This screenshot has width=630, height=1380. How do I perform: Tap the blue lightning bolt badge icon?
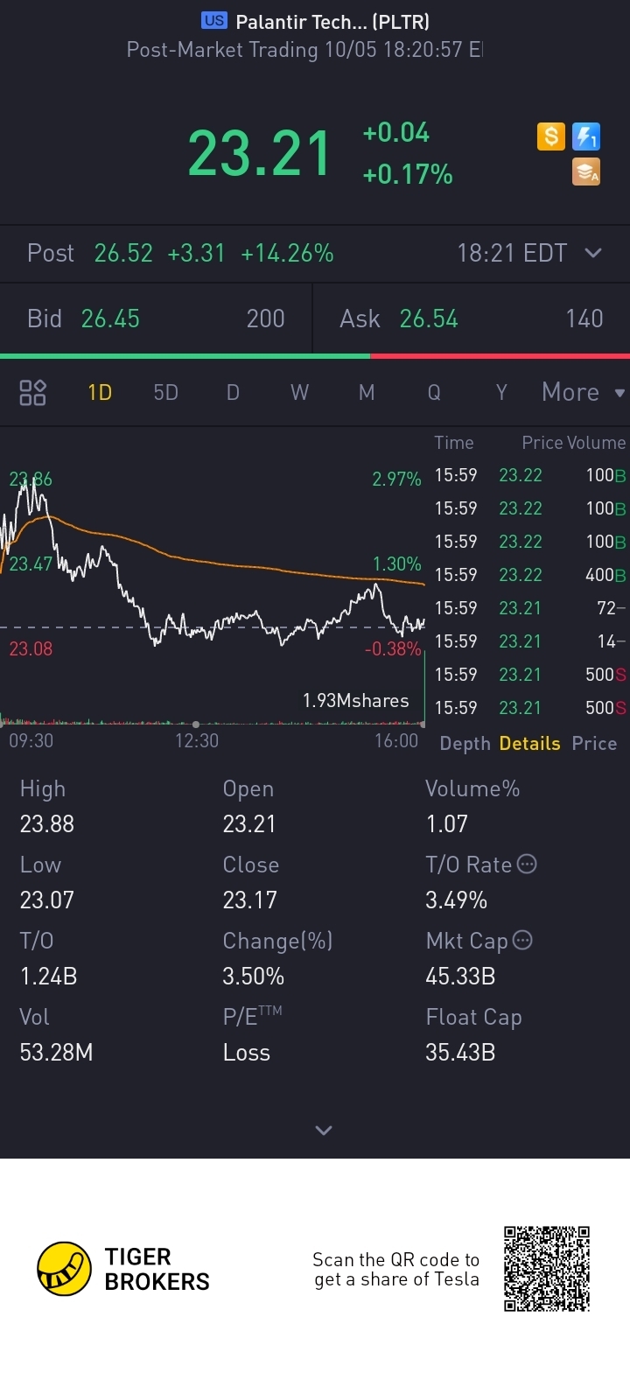tap(586, 137)
